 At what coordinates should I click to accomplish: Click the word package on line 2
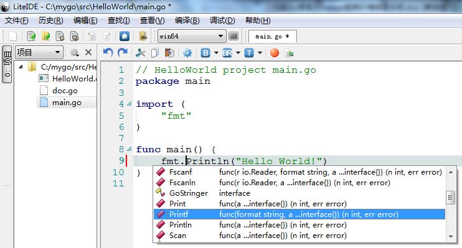click(157, 81)
